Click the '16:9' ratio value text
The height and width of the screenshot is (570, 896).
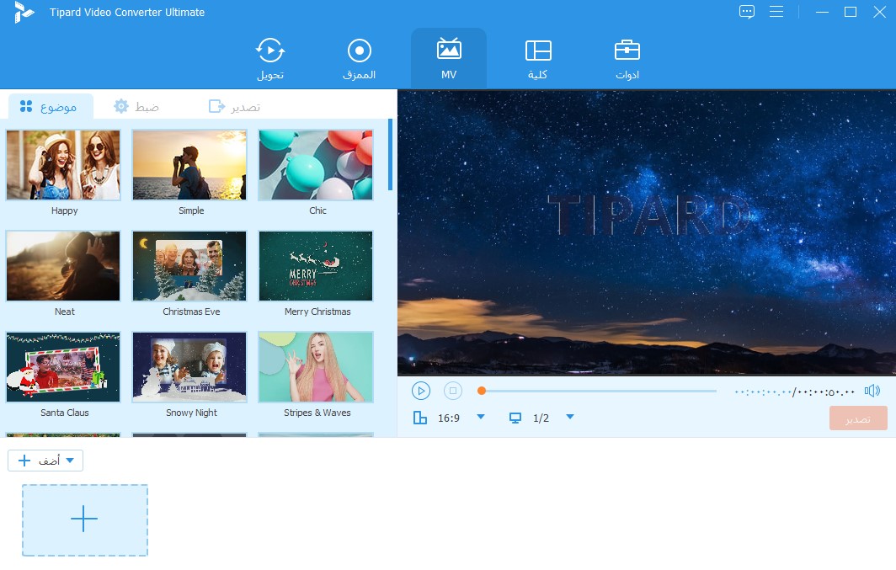(449, 418)
